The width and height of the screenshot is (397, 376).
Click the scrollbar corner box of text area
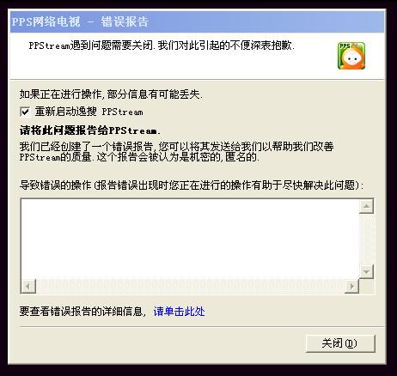pyautogui.click(x=367, y=286)
